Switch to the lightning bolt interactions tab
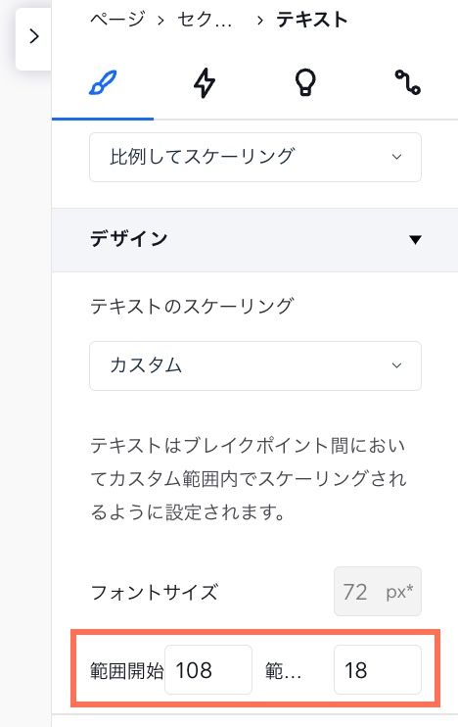 [x=205, y=83]
